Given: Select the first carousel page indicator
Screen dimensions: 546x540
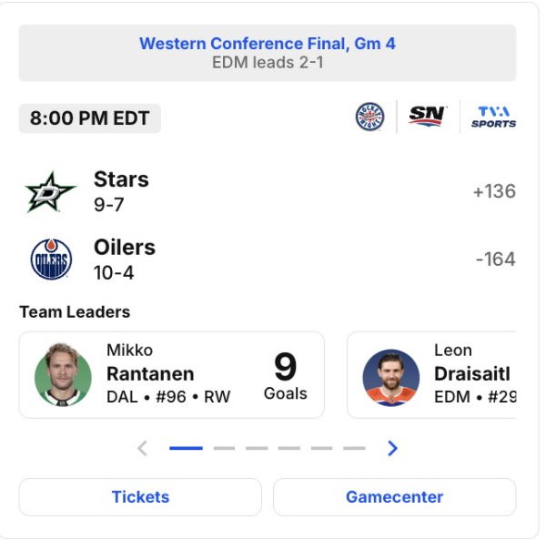Looking at the screenshot, I should point(186,448).
